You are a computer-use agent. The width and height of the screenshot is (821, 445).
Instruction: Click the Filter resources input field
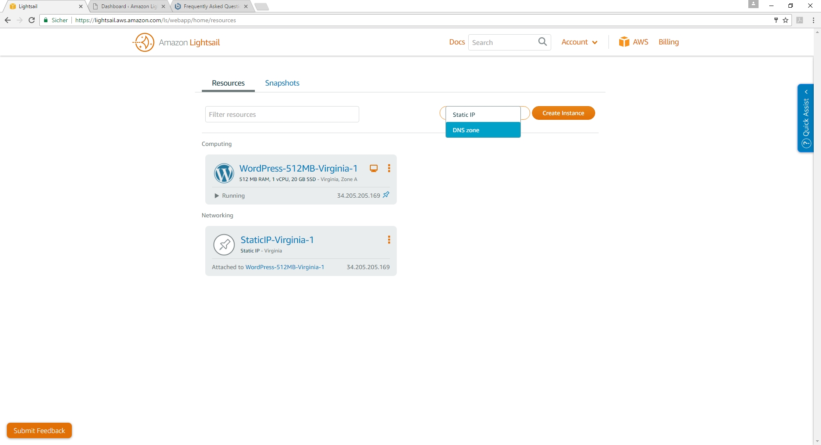click(282, 114)
